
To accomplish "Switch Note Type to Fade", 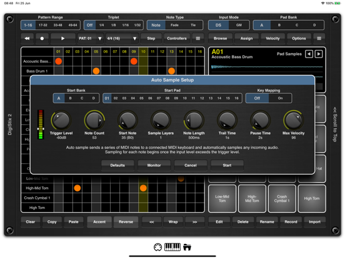I will pyautogui.click(x=174, y=25).
